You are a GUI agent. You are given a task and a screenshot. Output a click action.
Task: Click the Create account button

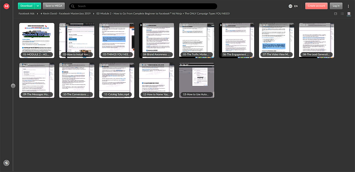click(316, 6)
